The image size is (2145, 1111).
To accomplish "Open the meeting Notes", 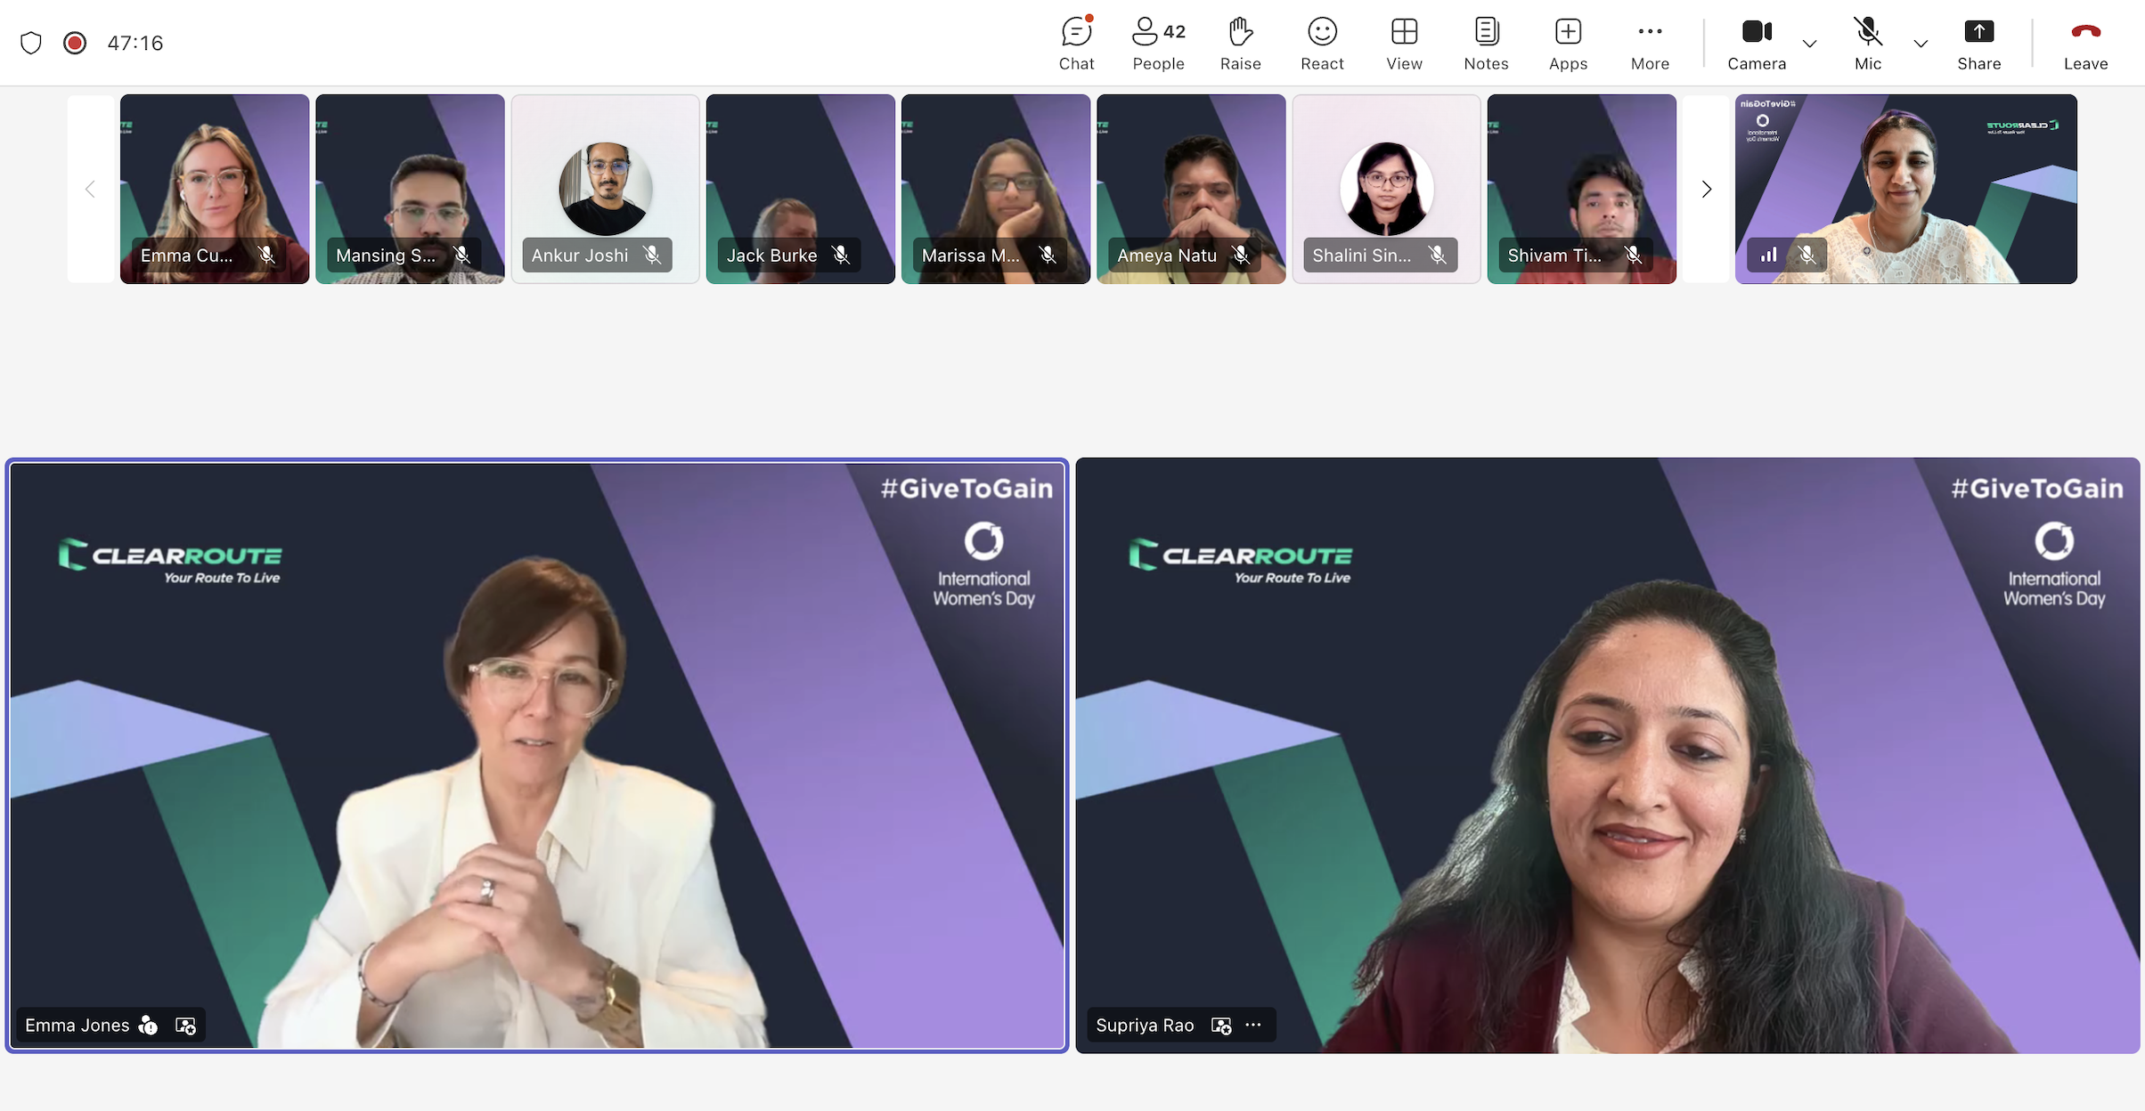I will (x=1486, y=42).
